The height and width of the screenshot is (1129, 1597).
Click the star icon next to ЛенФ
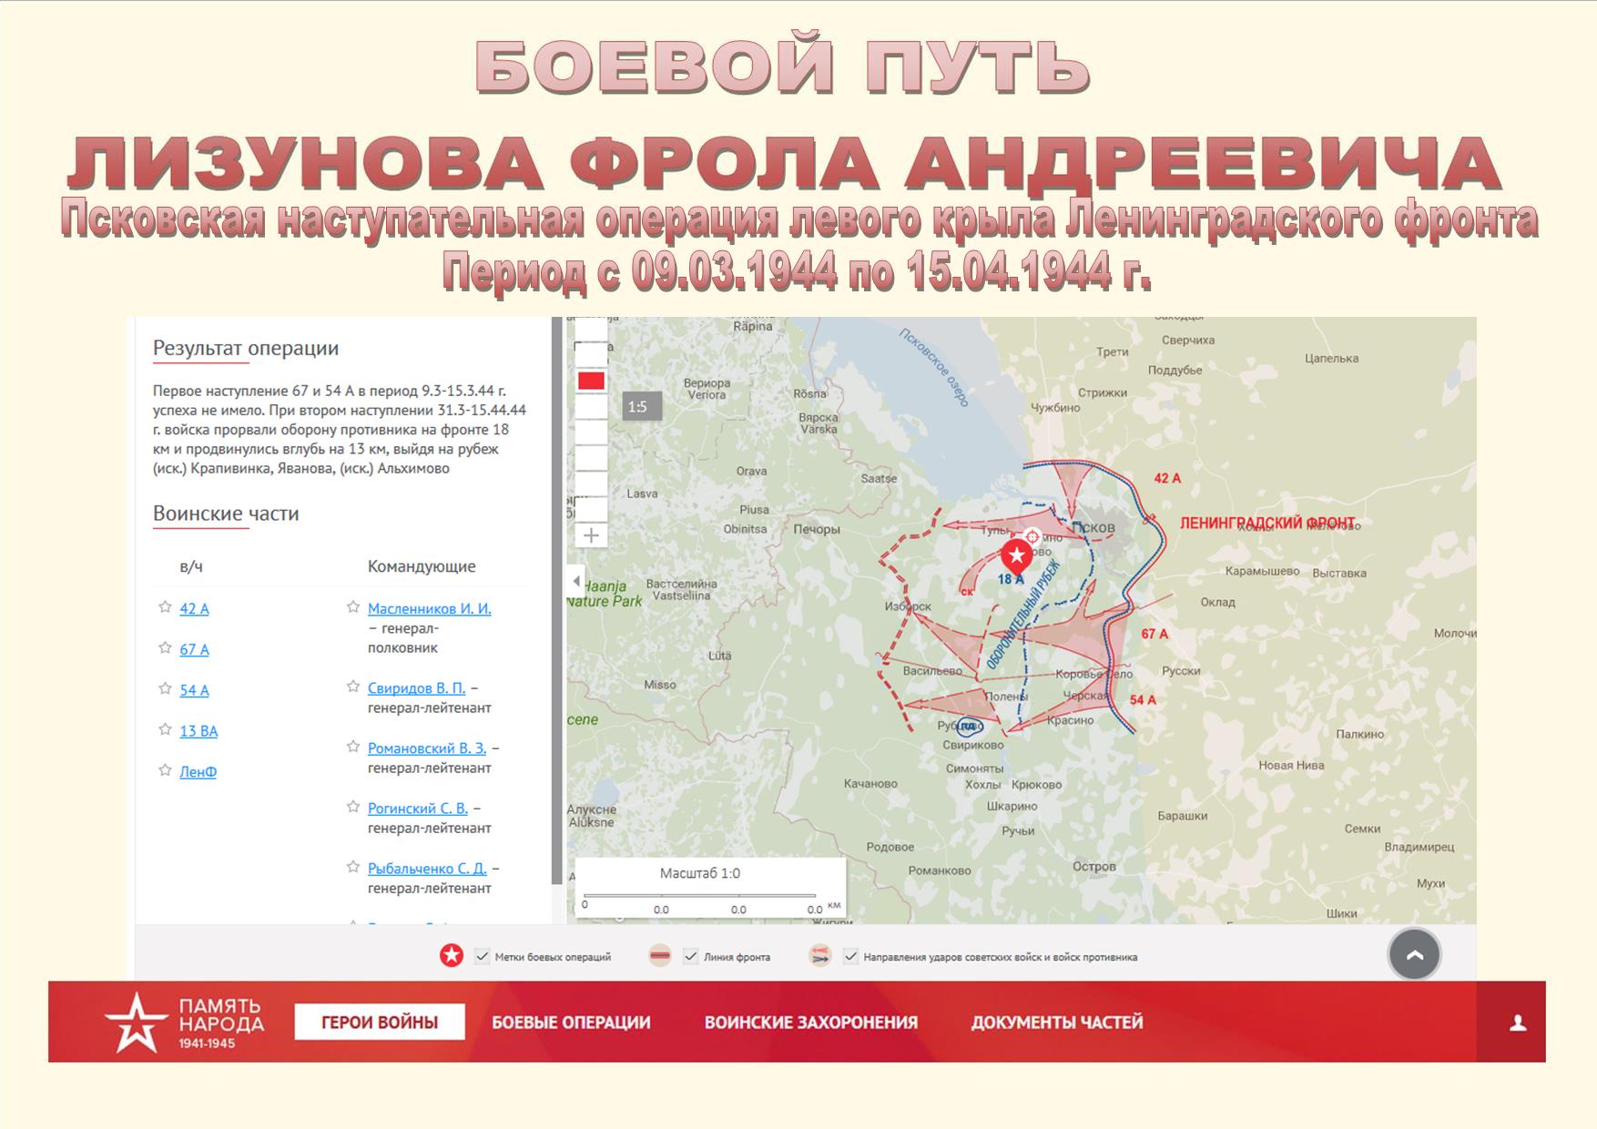165,770
